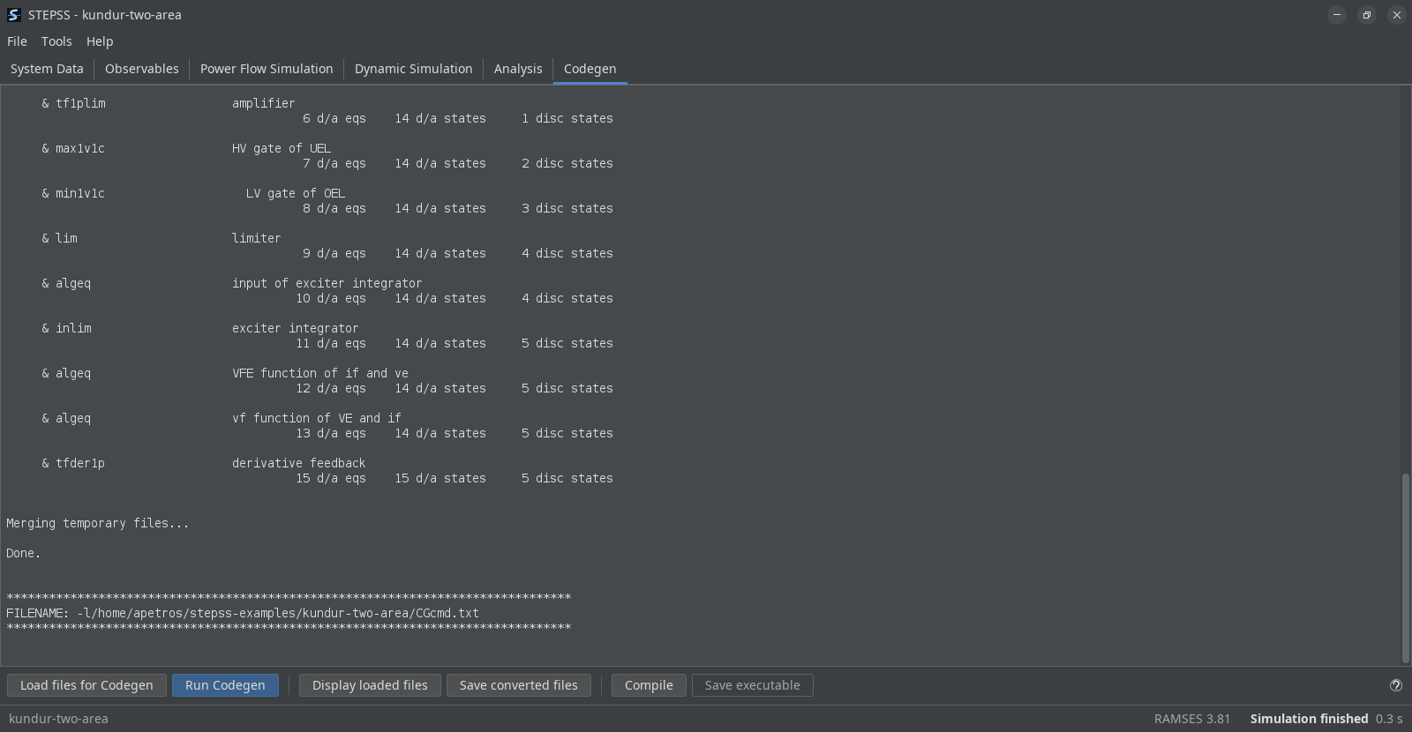
Task: Click Save converted files button
Action: tap(519, 685)
